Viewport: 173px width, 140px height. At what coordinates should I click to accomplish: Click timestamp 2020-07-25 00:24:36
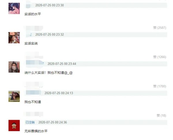point(53,122)
